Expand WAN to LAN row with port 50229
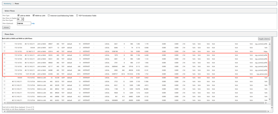Viewport: 278px width, 114px height. tap(4, 85)
